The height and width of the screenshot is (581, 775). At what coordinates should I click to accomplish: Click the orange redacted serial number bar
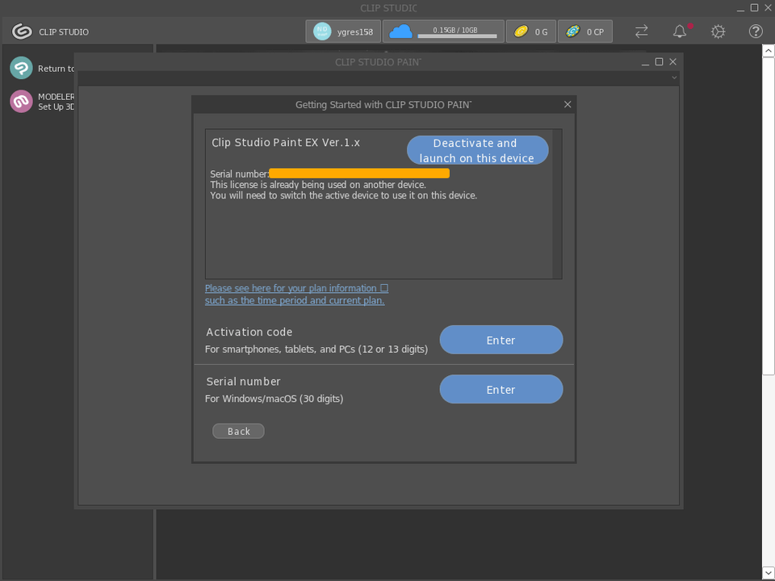pyautogui.click(x=359, y=173)
